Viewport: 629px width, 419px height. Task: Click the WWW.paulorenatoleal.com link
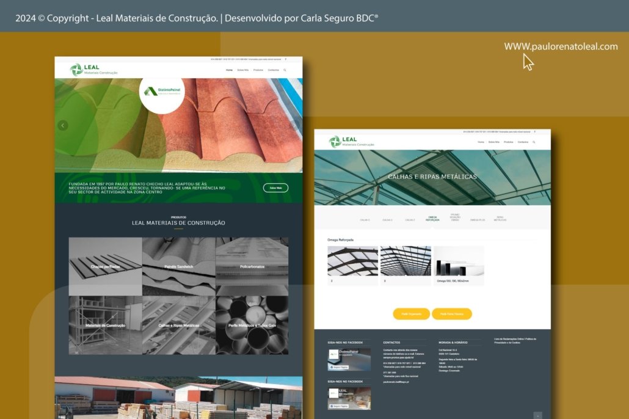[x=561, y=46]
